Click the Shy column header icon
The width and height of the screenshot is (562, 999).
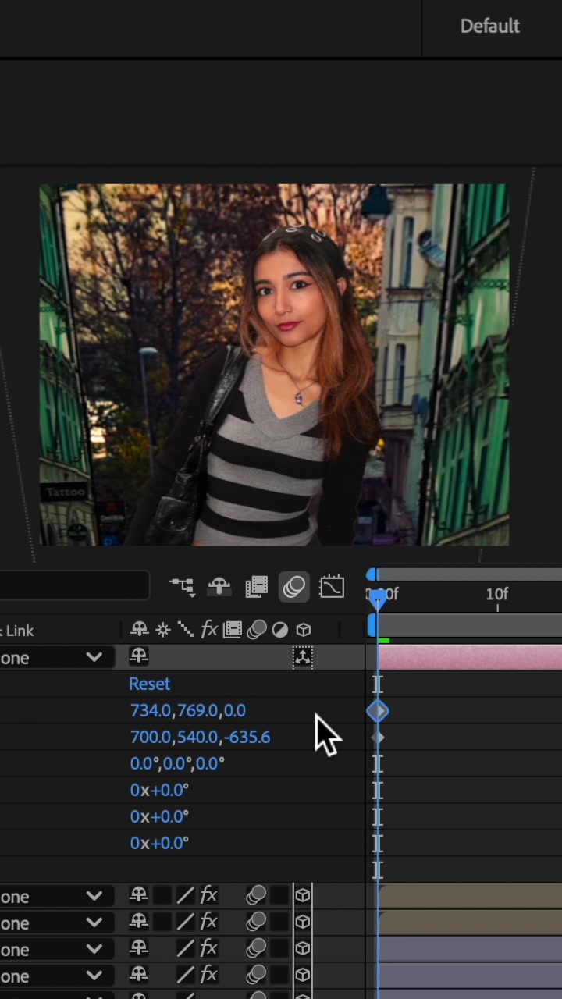click(140, 629)
